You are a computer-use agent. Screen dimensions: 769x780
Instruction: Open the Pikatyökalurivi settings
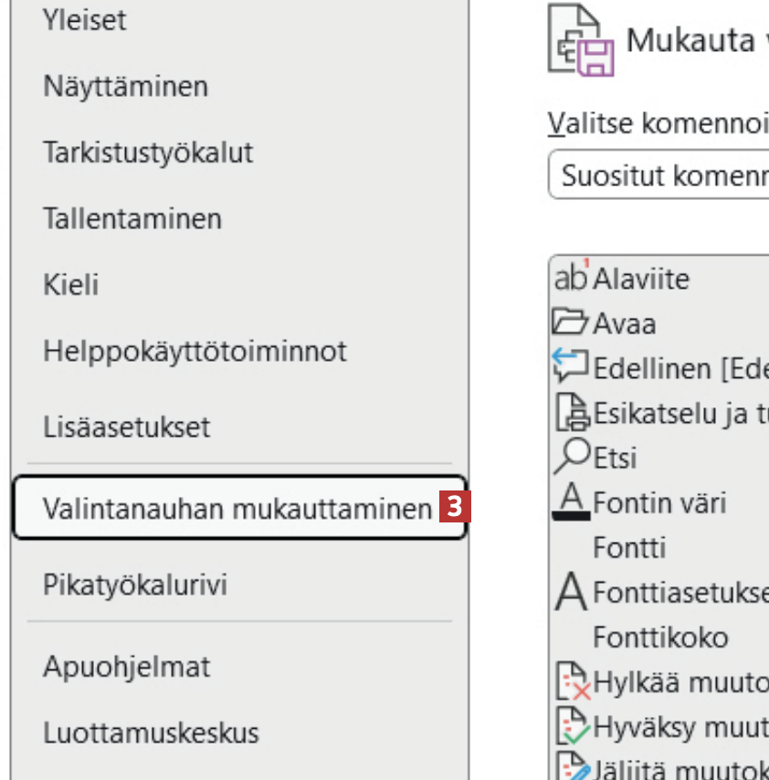coord(135,585)
